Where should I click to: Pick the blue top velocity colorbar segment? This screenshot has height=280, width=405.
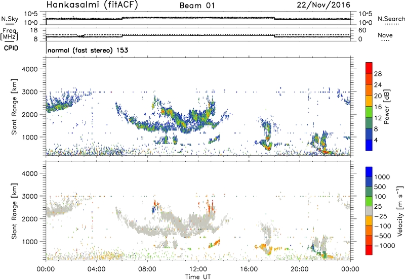369,172
